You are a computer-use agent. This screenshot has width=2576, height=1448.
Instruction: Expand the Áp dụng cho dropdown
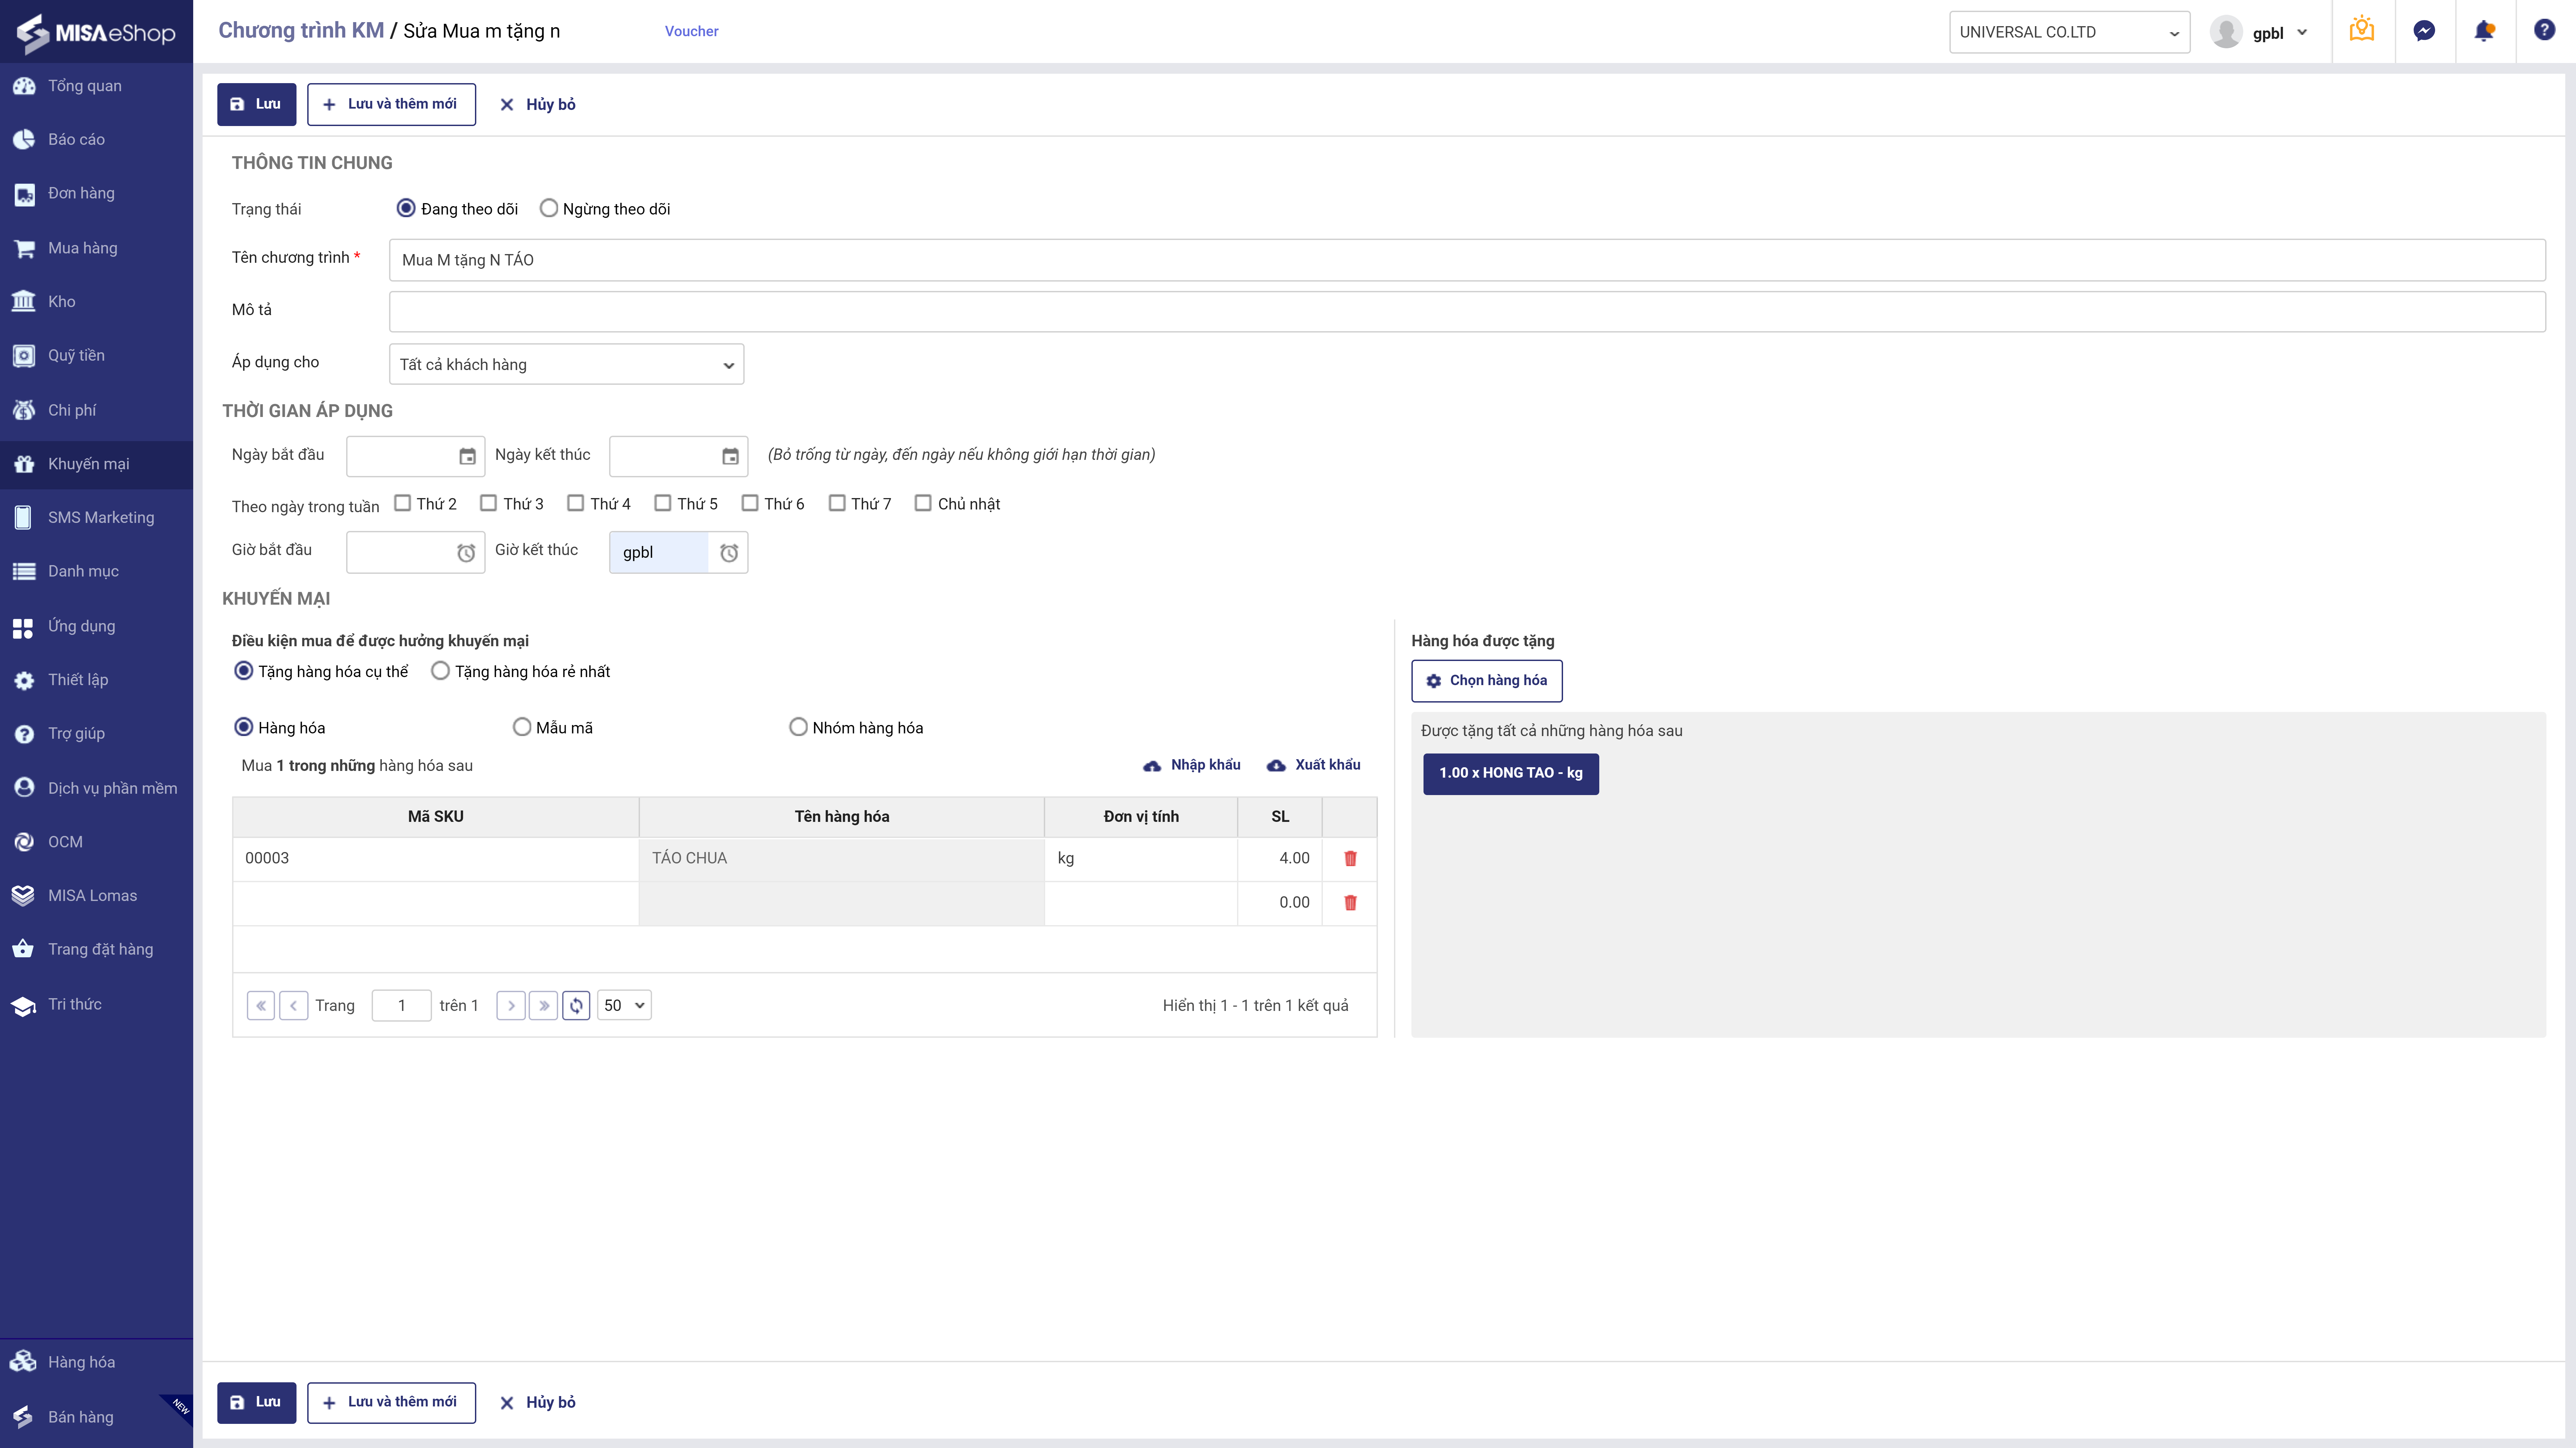566,365
